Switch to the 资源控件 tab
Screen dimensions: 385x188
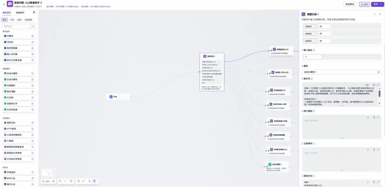pyautogui.click(x=20, y=12)
